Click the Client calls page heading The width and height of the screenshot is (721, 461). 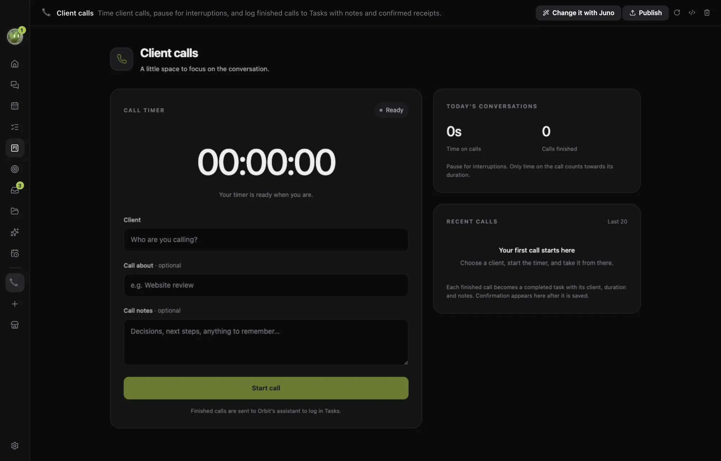(x=169, y=53)
